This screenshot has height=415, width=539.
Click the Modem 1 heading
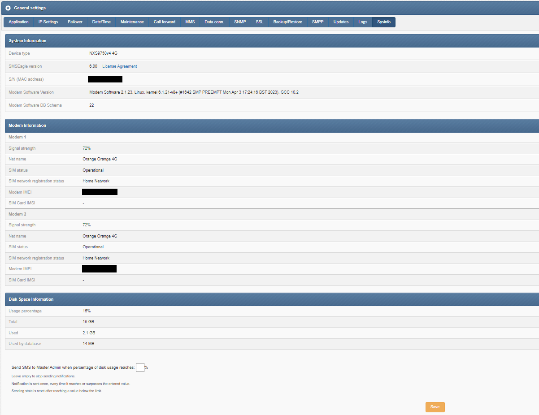point(17,137)
